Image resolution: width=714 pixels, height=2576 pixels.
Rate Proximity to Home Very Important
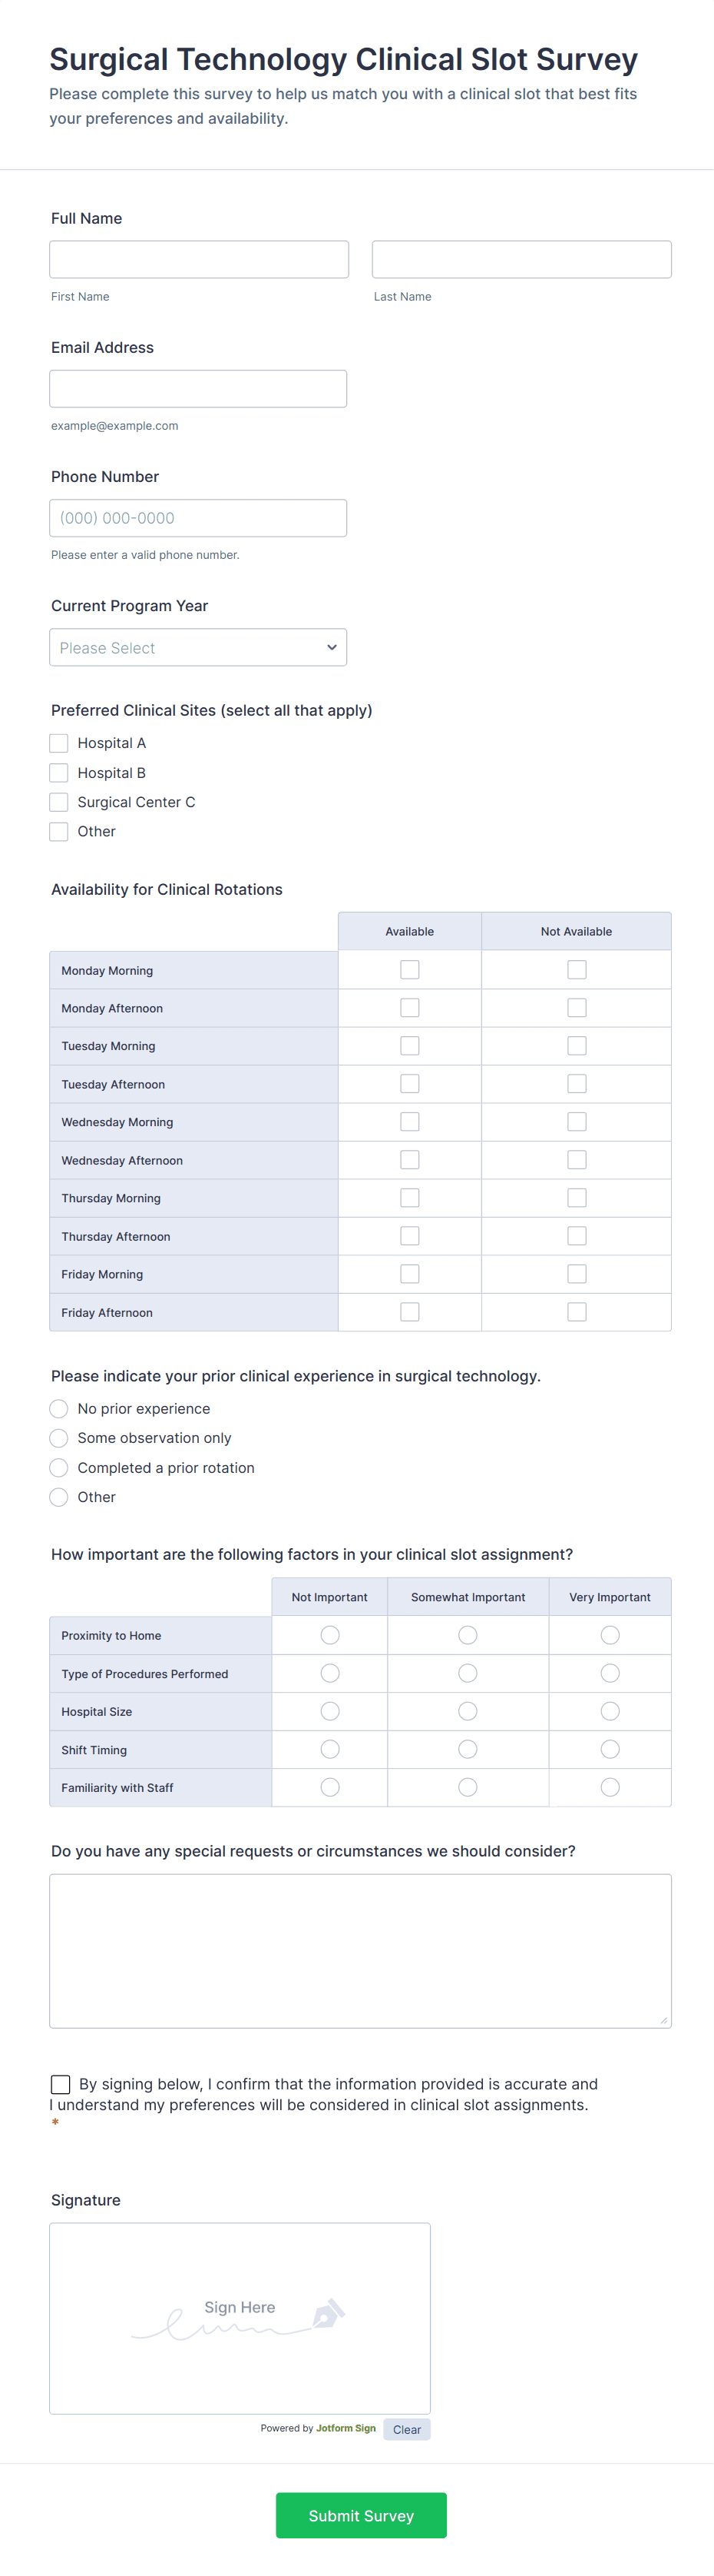point(610,1635)
